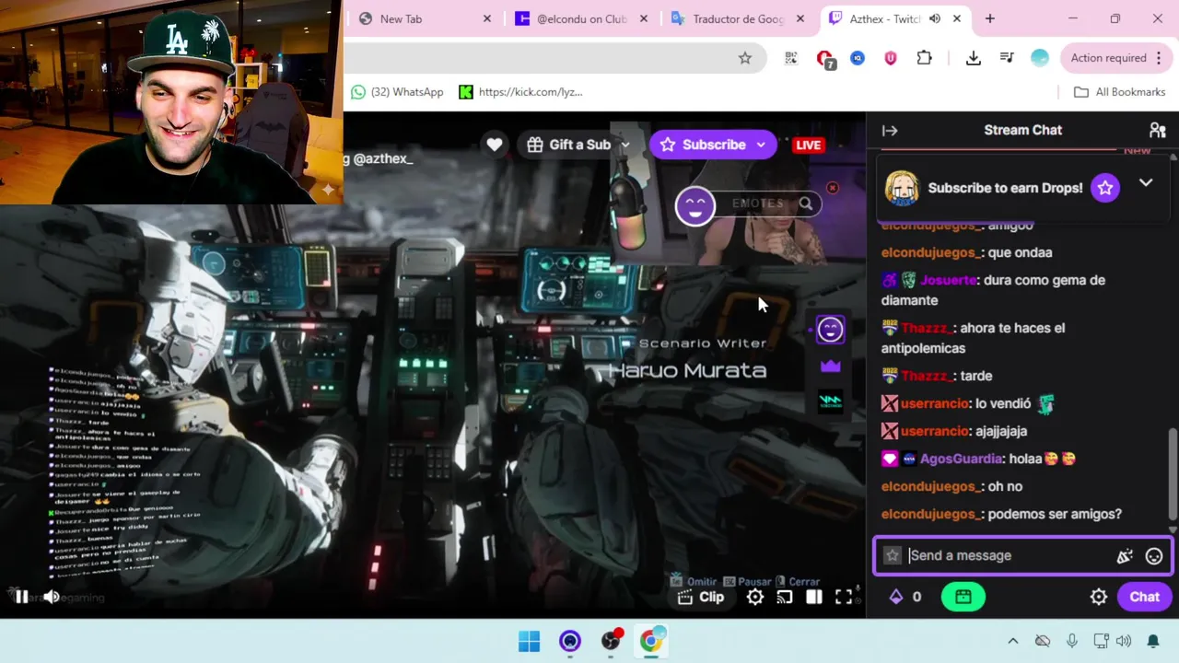Open the browser Downloads icon
This screenshot has height=663, width=1179.
point(974,58)
